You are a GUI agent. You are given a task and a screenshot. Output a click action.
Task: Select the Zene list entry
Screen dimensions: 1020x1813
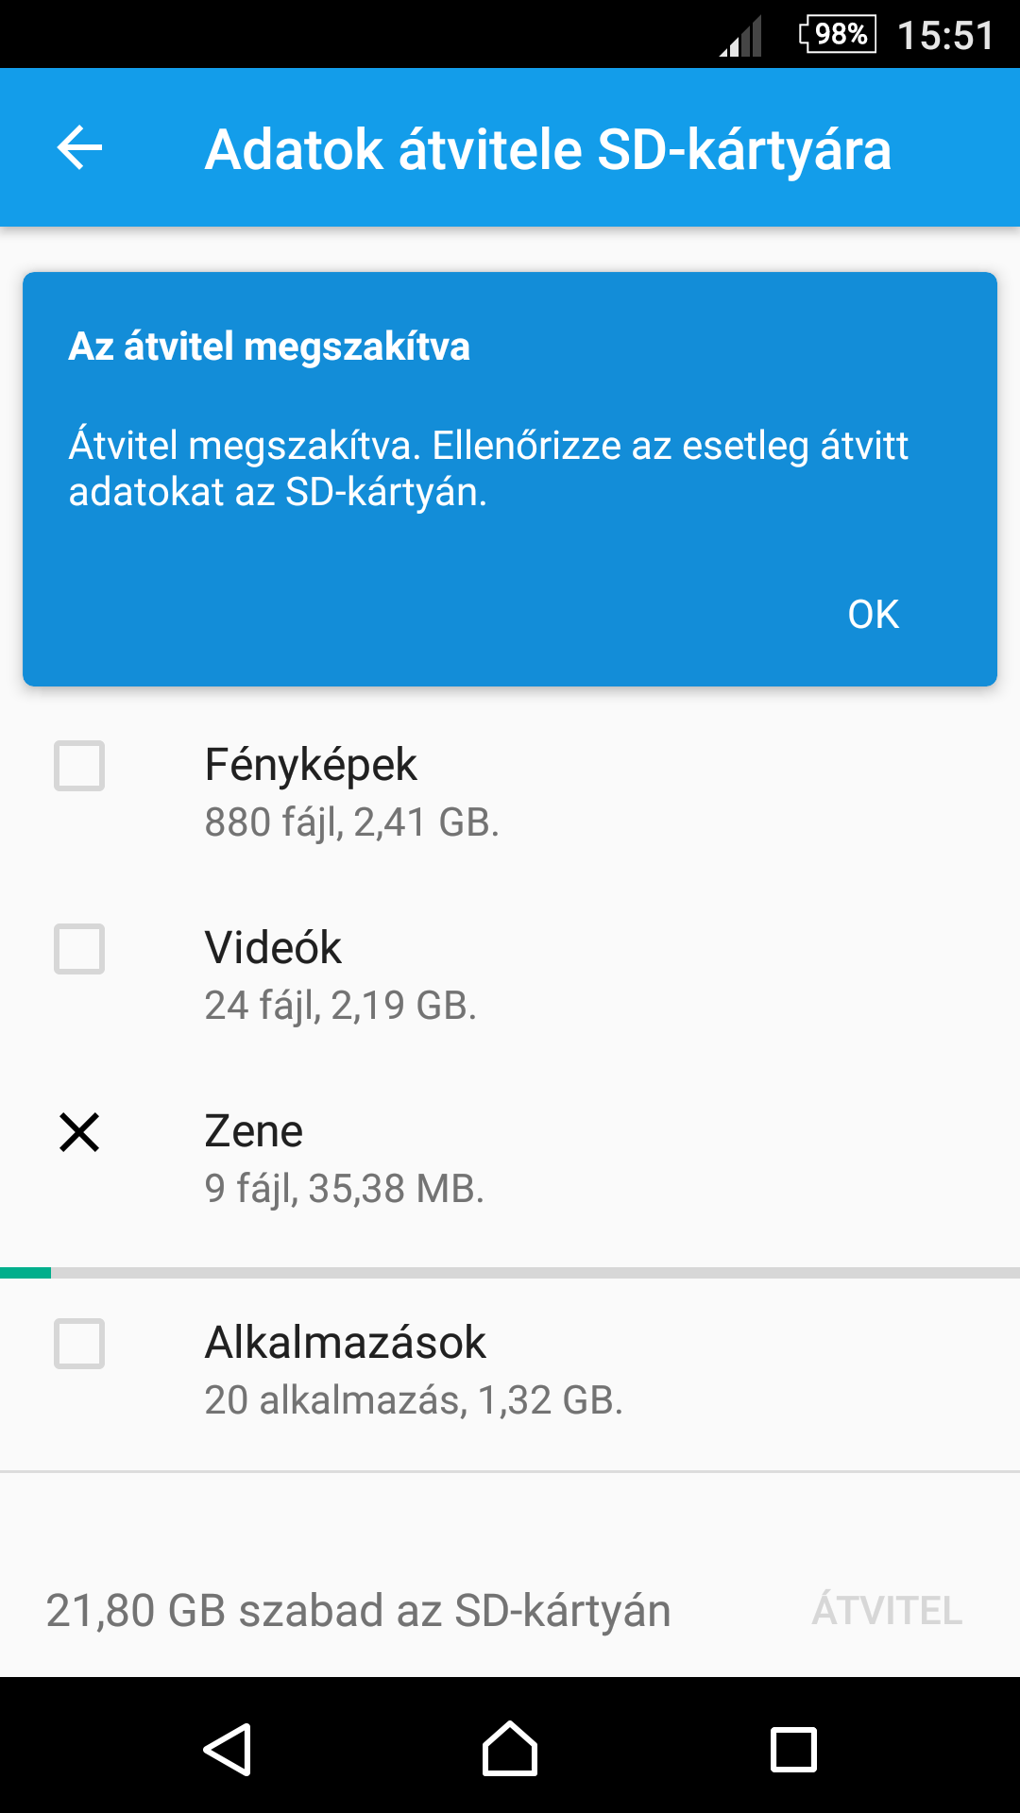[x=510, y=1160]
